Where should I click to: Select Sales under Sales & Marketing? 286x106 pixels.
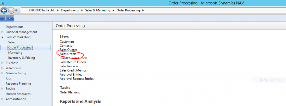point(12,42)
